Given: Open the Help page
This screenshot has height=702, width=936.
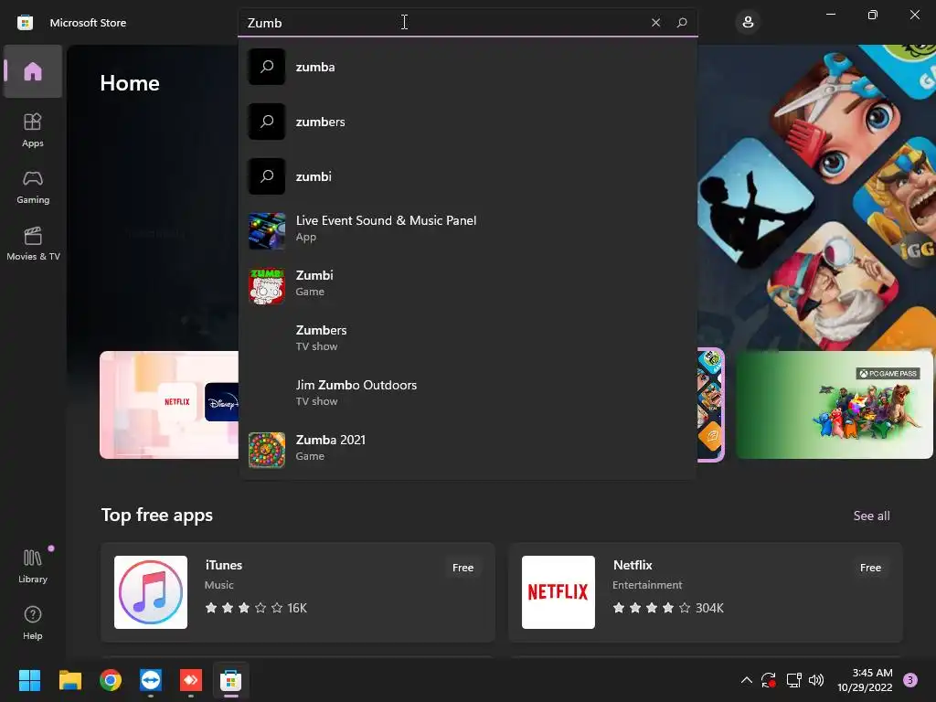Looking at the screenshot, I should pyautogui.click(x=32, y=622).
